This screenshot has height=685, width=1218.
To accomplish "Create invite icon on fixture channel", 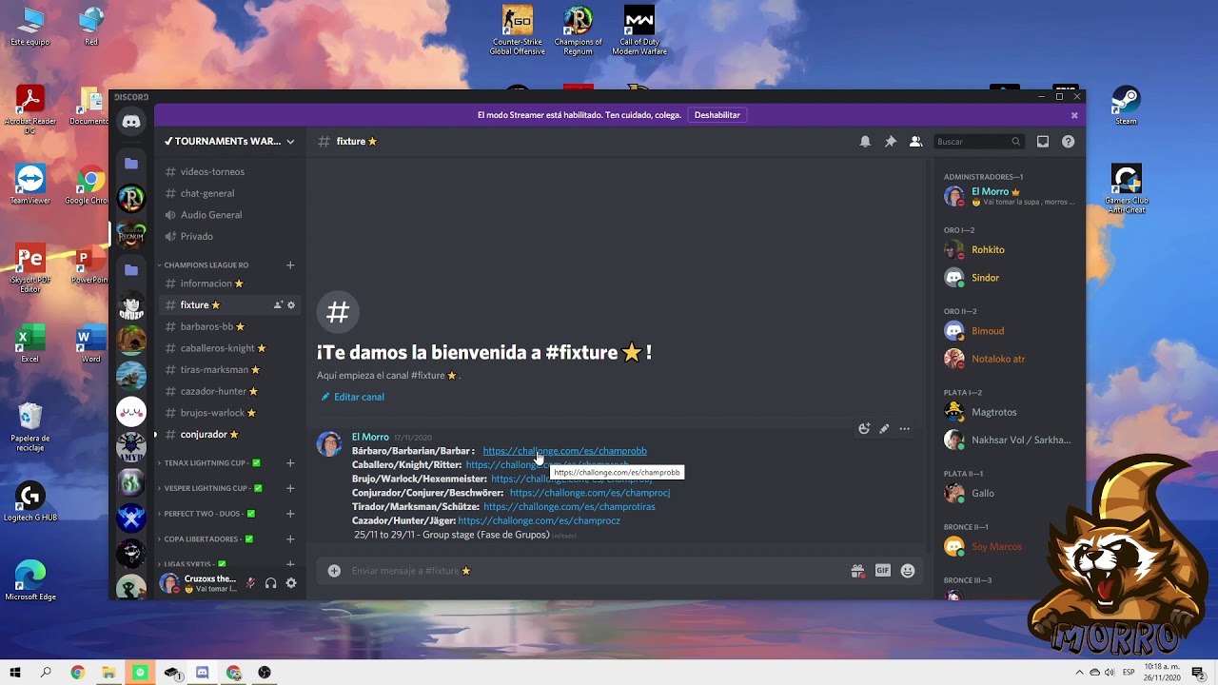I will [x=278, y=305].
